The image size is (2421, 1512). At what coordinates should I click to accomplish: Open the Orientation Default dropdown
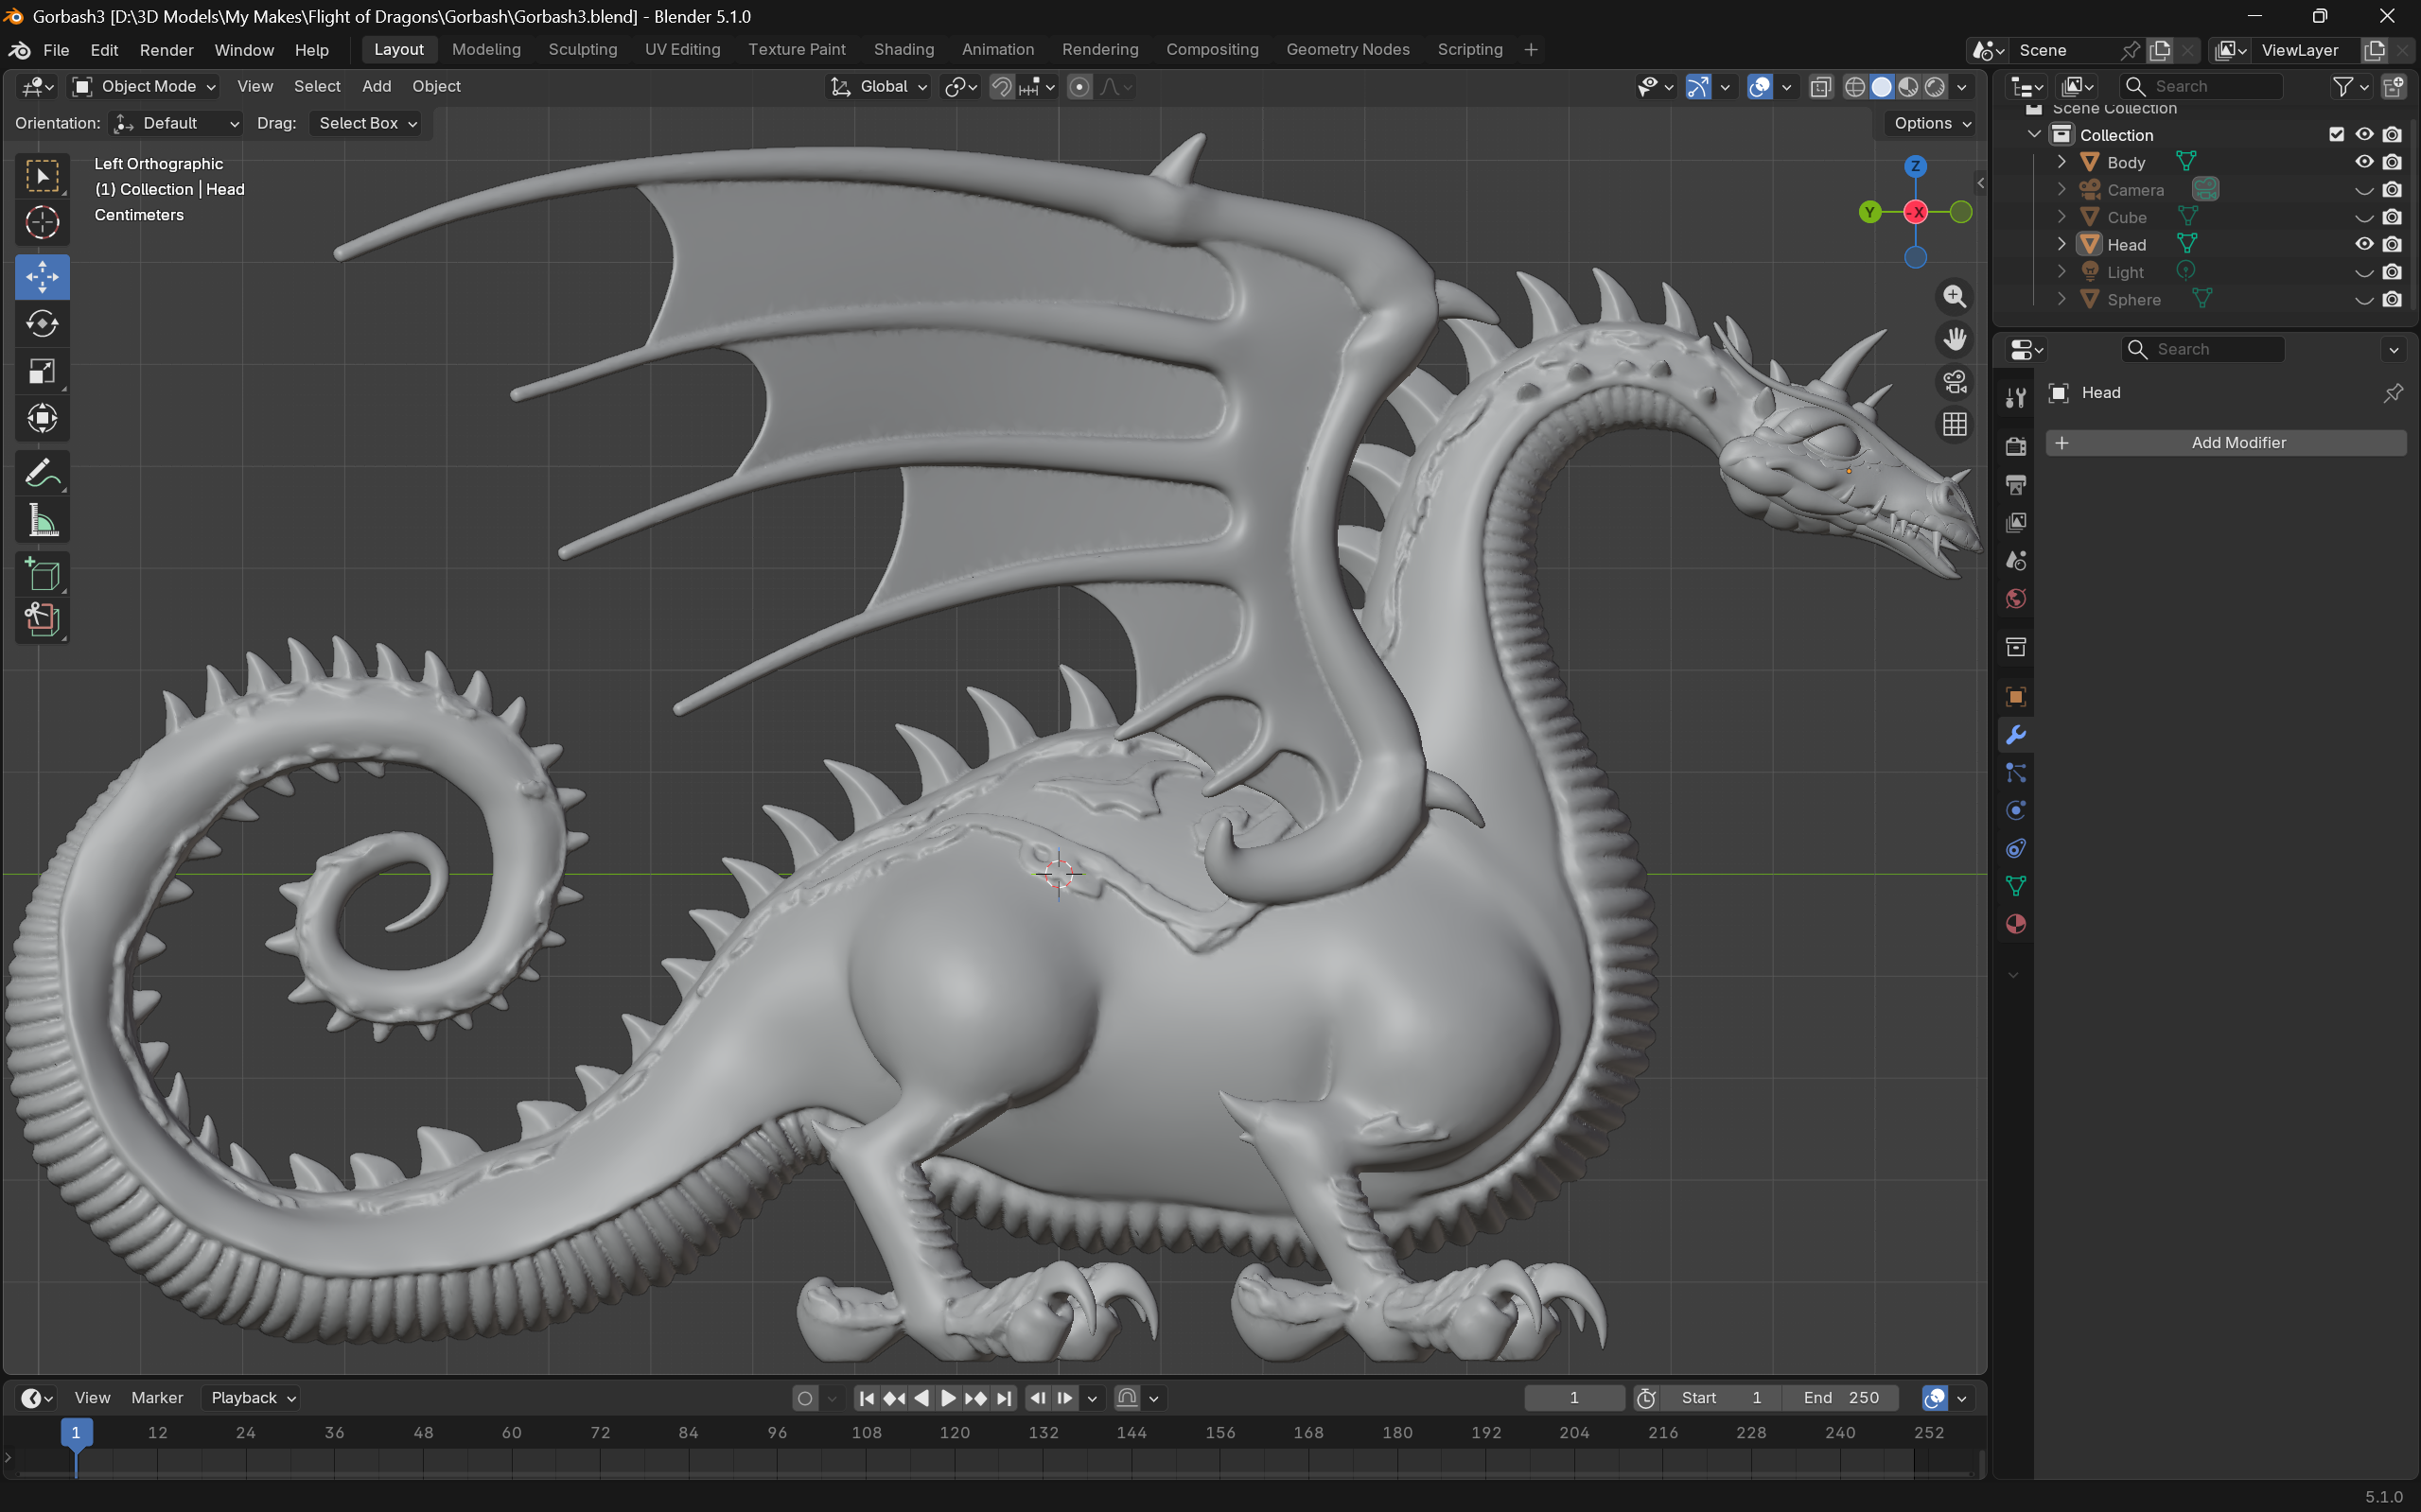point(176,123)
